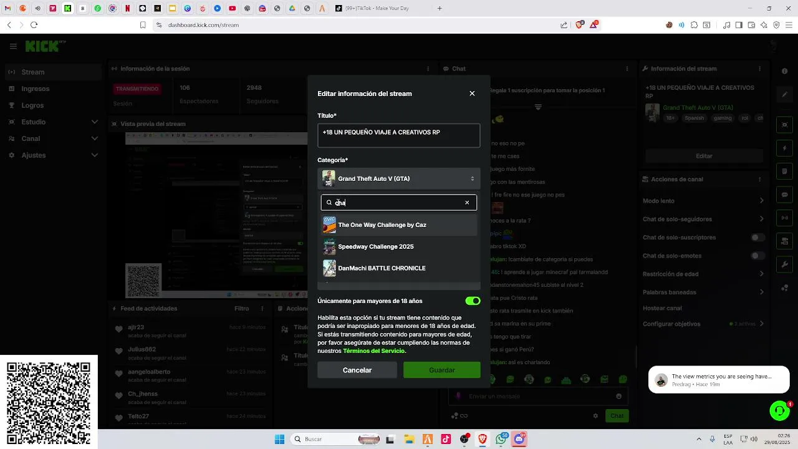798x449 pixels.
Task: Click the browser back arrow
Action: 9,25
